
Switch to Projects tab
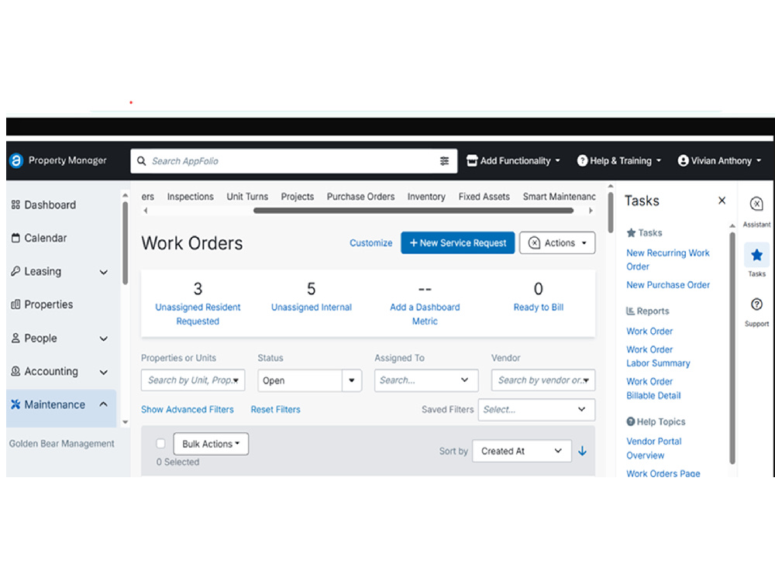pos(298,197)
